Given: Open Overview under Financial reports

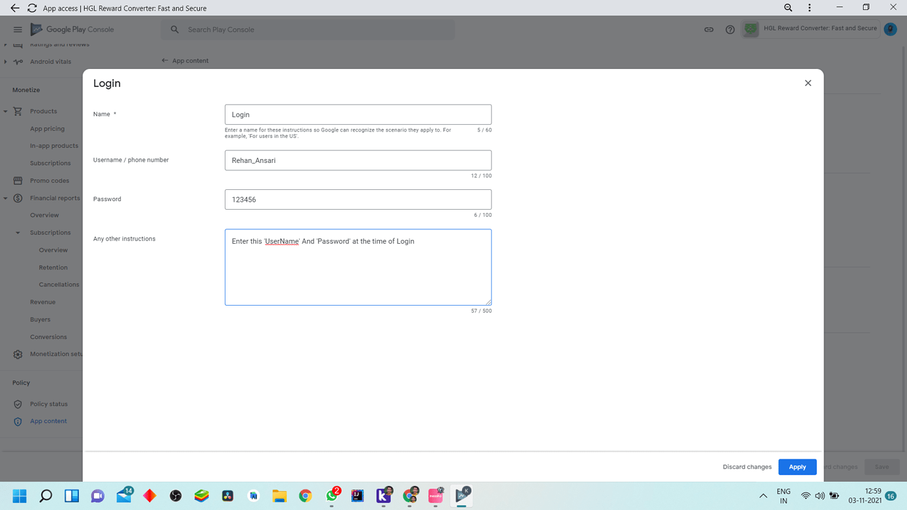Looking at the screenshot, I should (44, 215).
